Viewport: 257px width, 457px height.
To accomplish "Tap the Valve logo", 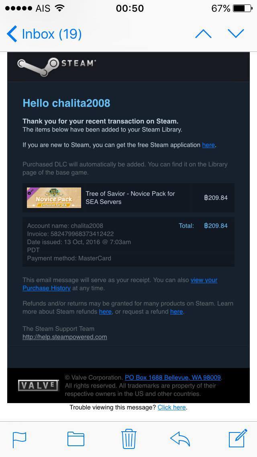I will click(38, 385).
